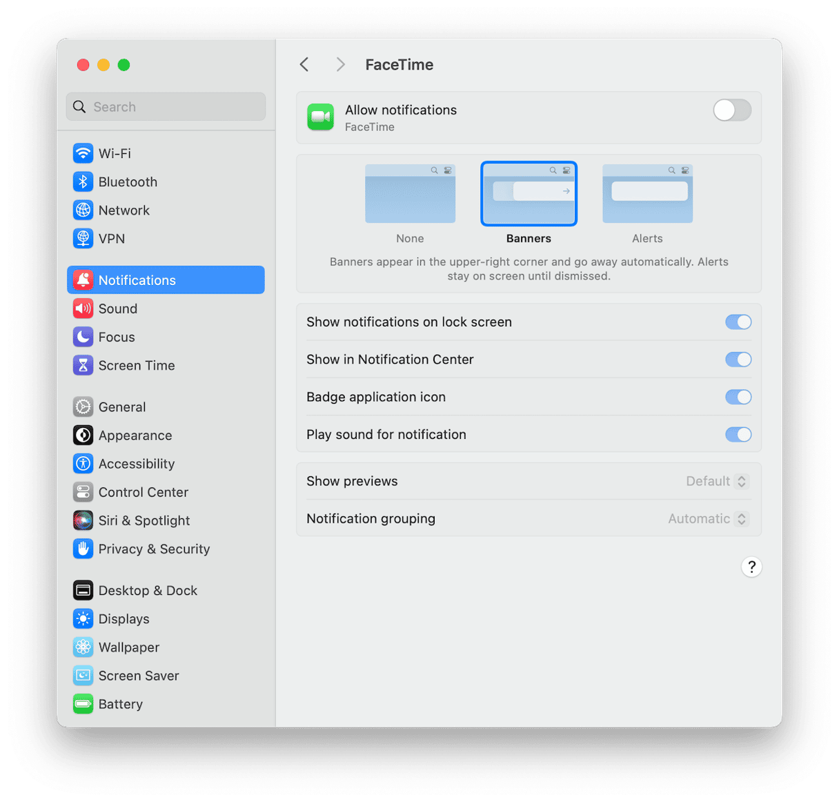
Task: Minimize the System Settings window
Action: pyautogui.click(x=103, y=65)
